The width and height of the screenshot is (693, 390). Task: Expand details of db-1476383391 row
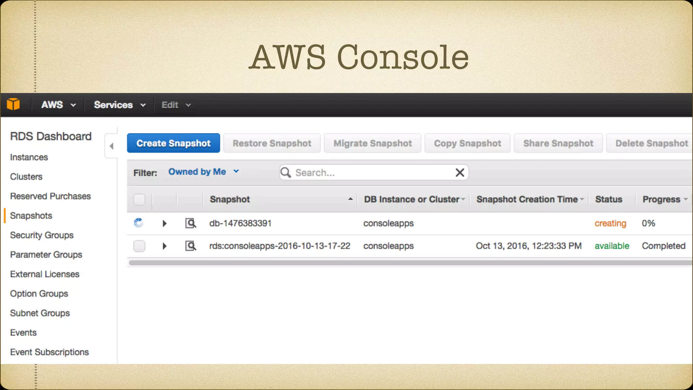164,223
